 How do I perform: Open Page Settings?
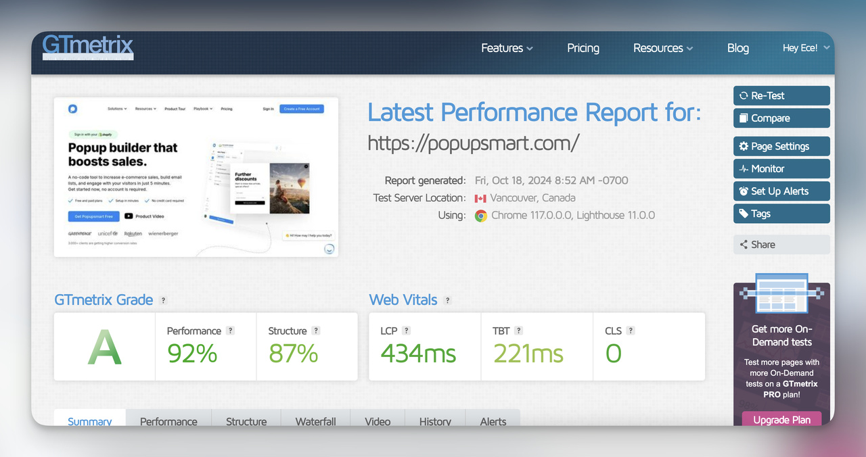(781, 146)
